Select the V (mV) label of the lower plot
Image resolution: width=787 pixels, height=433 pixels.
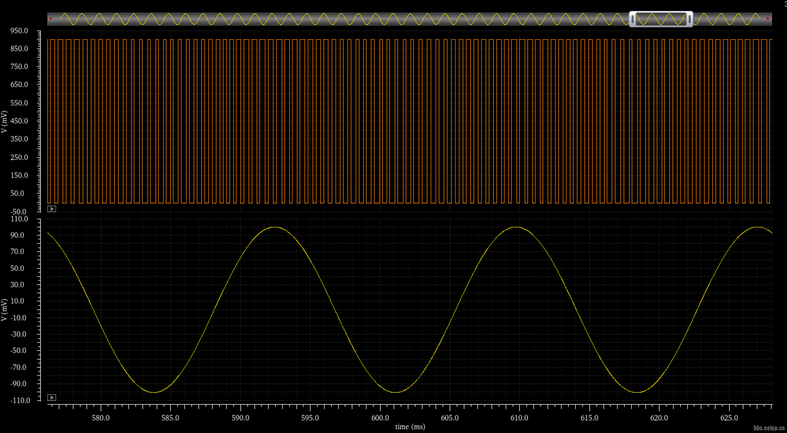(4, 310)
